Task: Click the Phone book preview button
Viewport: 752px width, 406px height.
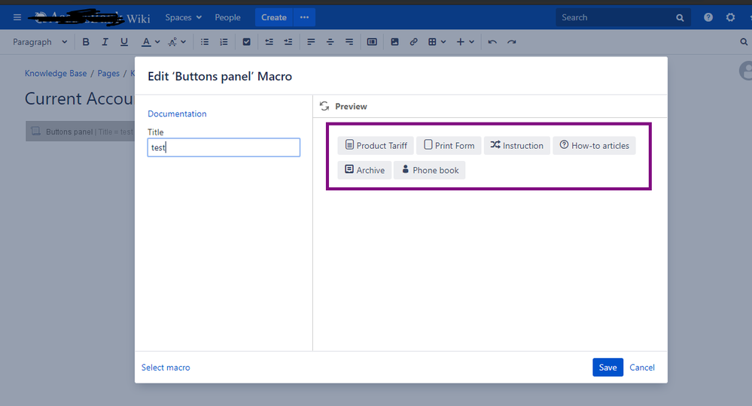Action: (x=430, y=170)
